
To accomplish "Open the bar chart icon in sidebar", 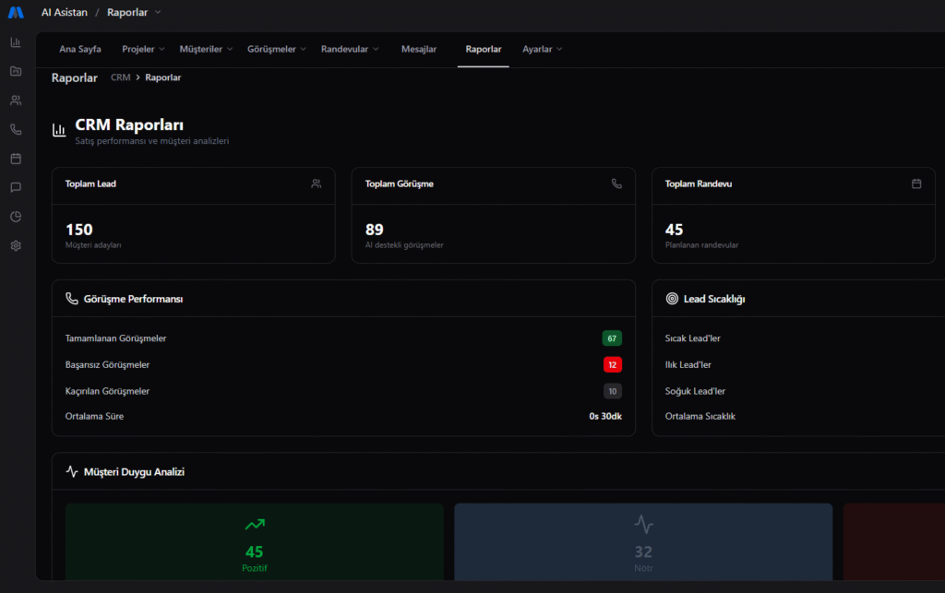I will tap(16, 42).
